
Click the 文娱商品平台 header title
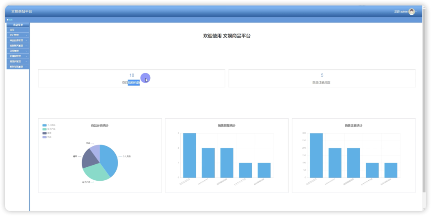click(x=22, y=11)
